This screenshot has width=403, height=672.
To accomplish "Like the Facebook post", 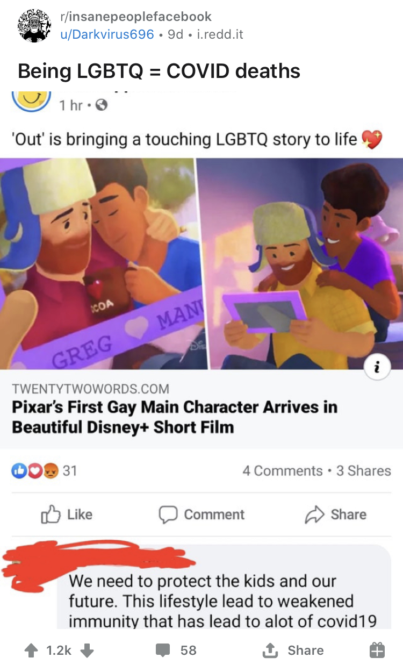I will coord(67,514).
